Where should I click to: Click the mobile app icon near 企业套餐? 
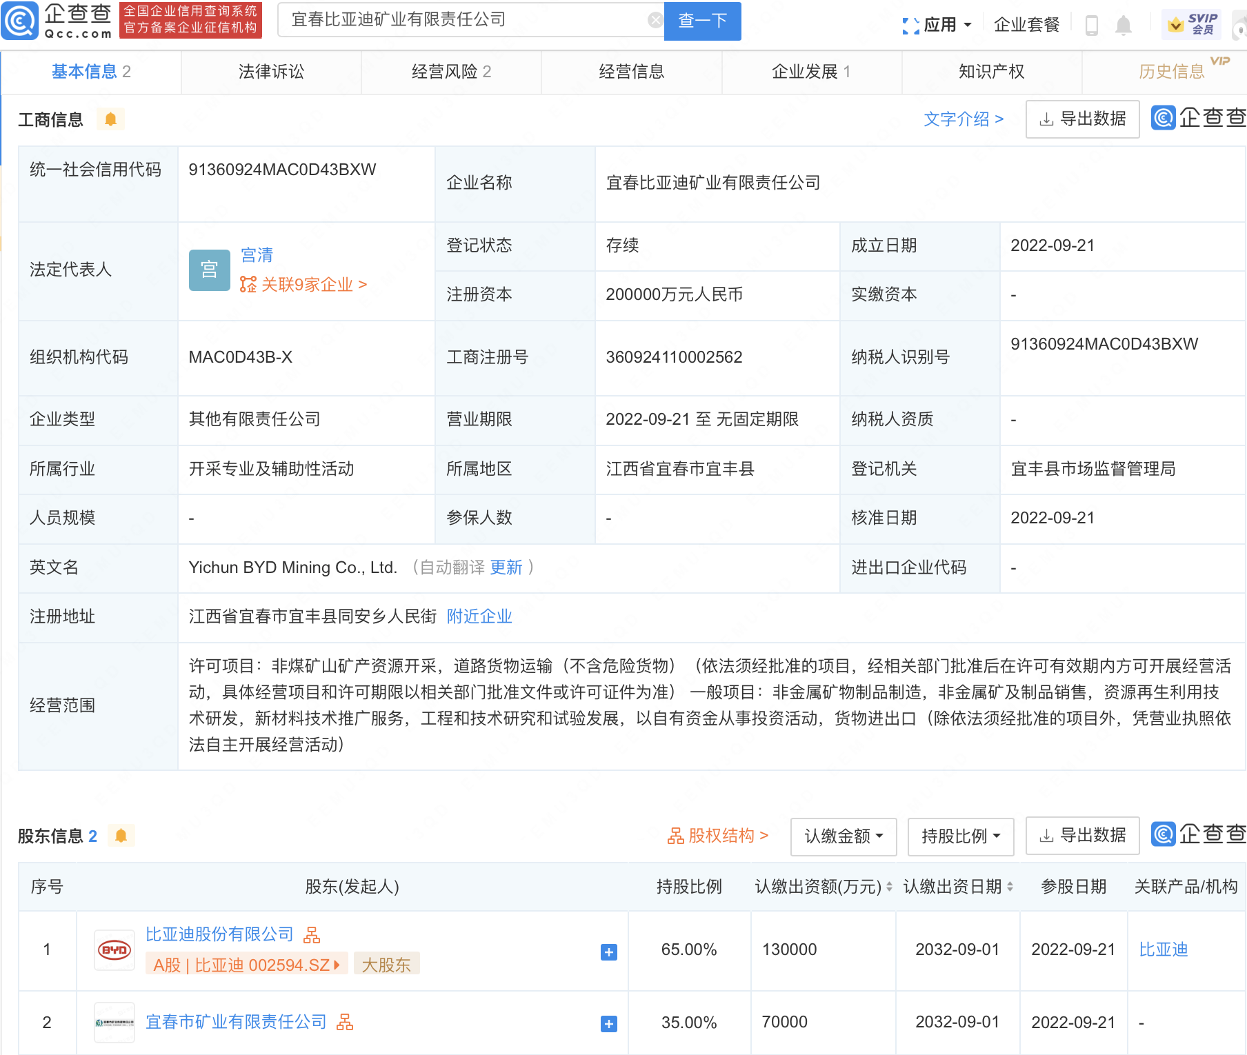tap(1093, 24)
